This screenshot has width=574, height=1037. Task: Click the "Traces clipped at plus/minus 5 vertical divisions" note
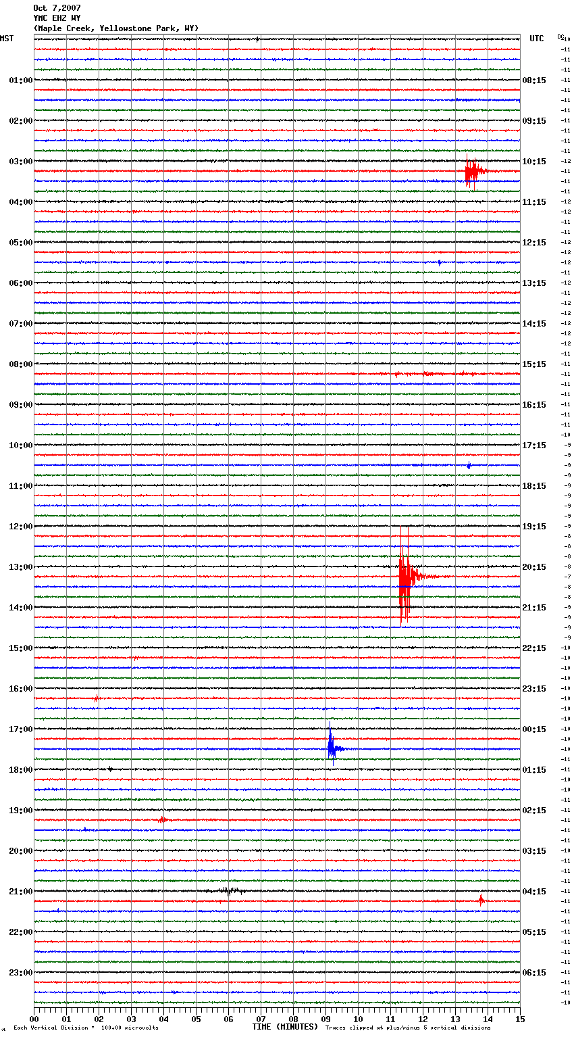[408, 1028]
